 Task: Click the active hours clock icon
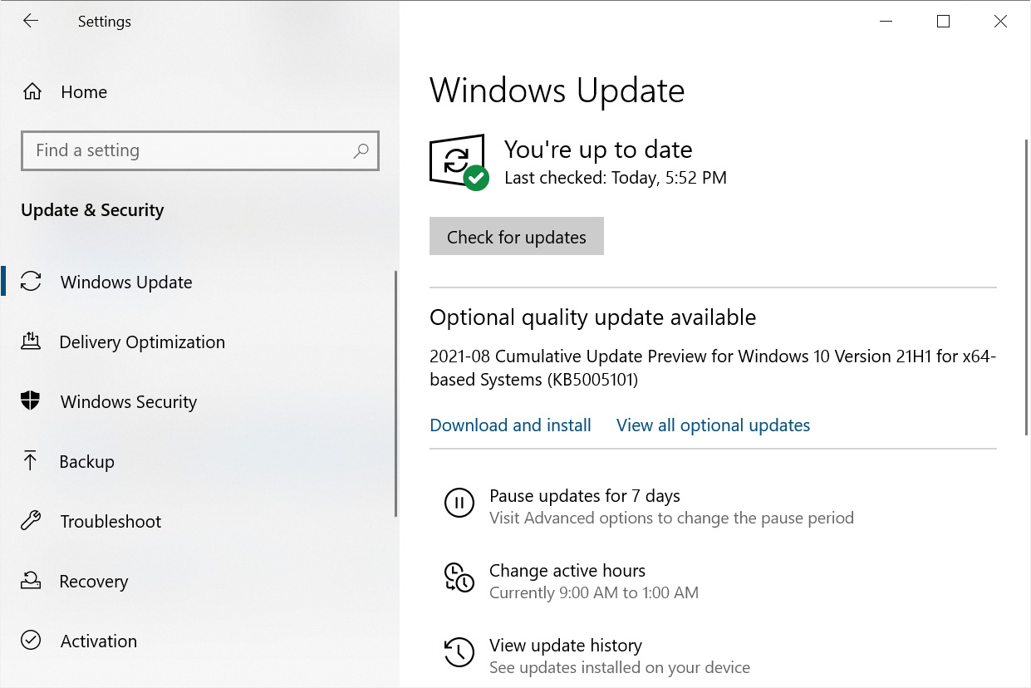click(459, 577)
